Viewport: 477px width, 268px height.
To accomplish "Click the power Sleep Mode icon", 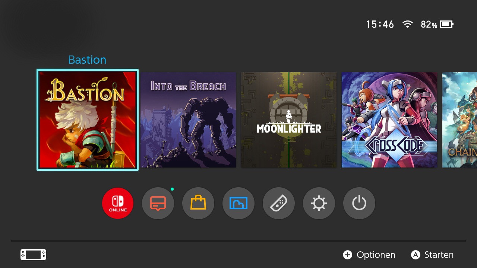I will tap(359, 203).
